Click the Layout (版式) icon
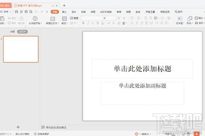This screenshot has height=136, width=205. pos(64,19)
